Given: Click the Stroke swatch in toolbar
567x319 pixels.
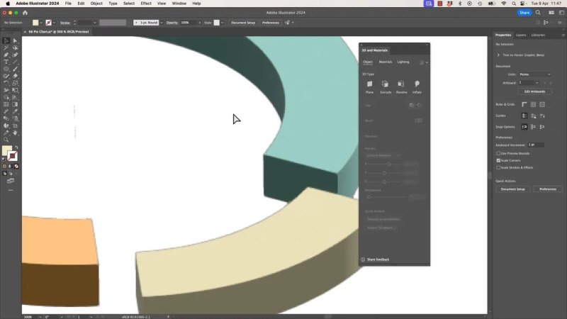Looking at the screenshot, I should [12, 156].
